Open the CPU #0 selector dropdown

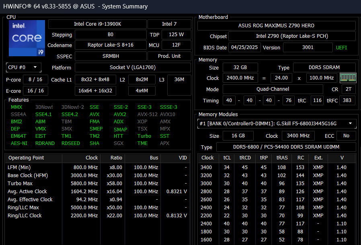[23, 67]
